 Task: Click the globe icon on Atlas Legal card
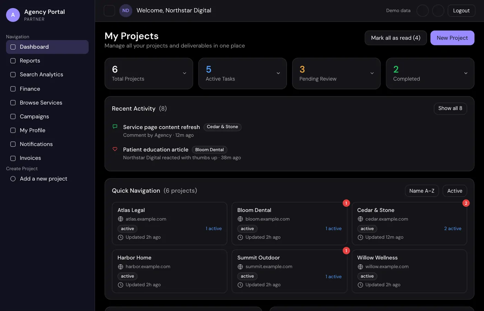click(x=120, y=219)
